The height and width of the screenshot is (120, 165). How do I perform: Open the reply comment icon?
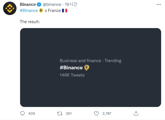tap(22, 113)
